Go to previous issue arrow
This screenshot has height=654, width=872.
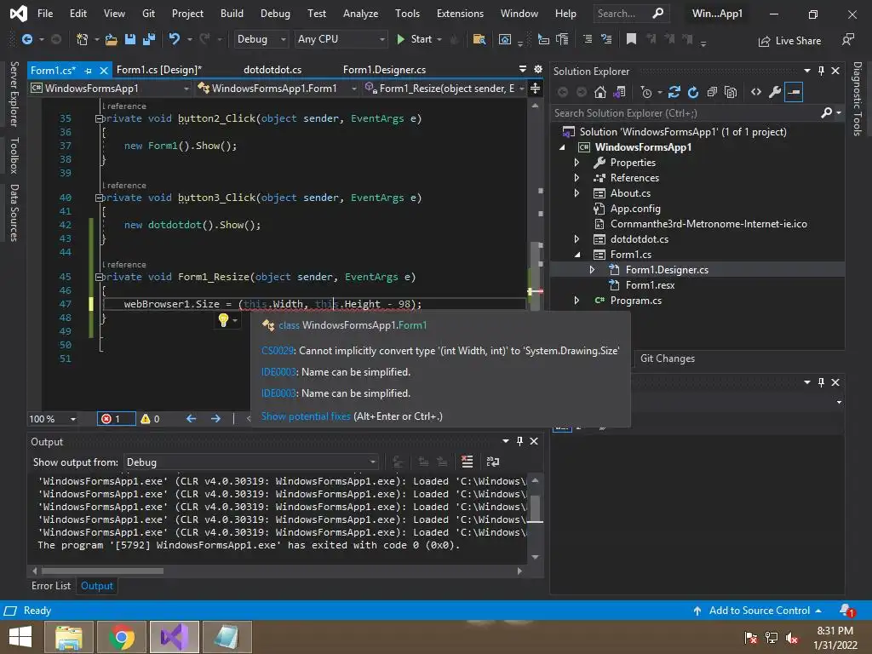coord(191,419)
